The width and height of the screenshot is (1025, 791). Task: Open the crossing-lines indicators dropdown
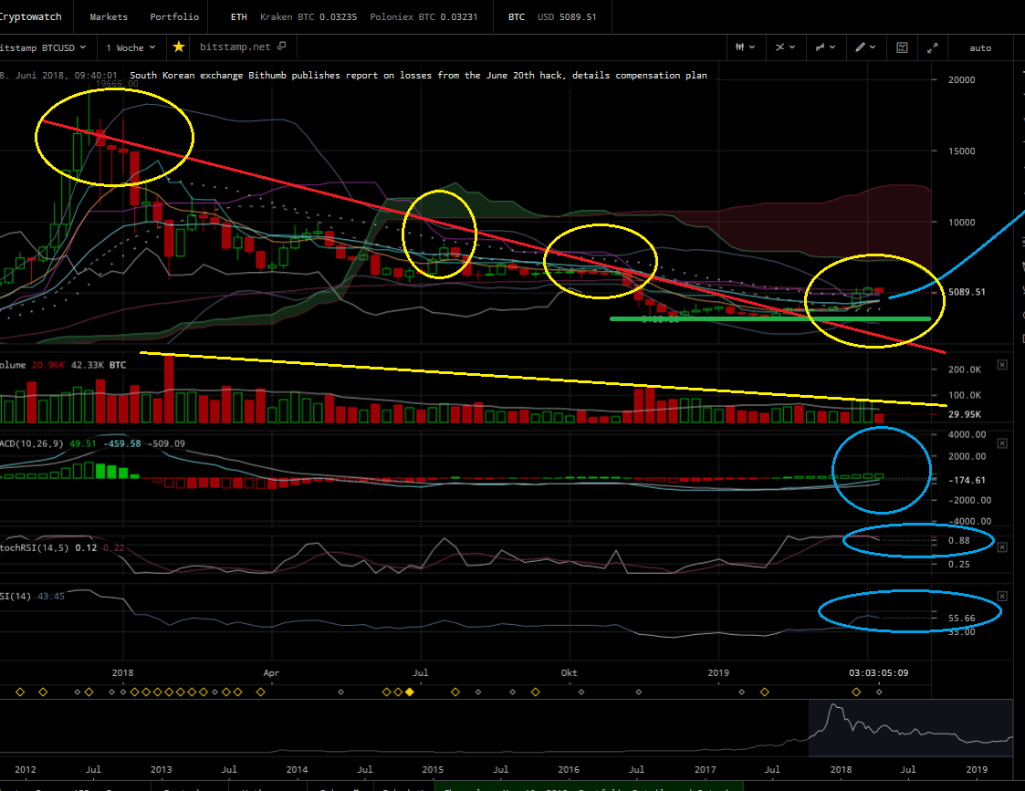(784, 47)
